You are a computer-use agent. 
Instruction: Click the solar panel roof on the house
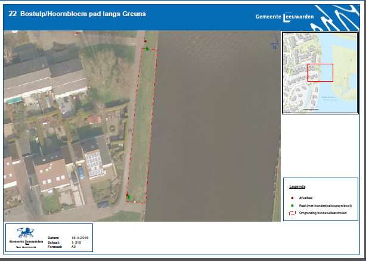[x=94, y=161]
